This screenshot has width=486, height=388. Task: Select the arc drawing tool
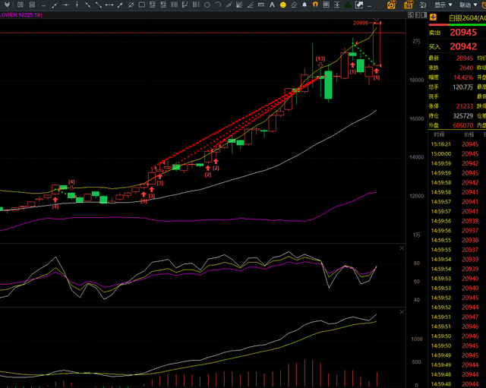pos(218,5)
